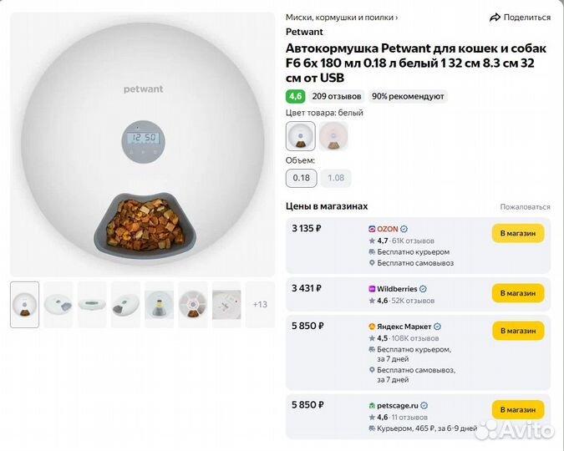Click the Share arrow icon
The width and height of the screenshot is (564, 451).
pos(495,17)
